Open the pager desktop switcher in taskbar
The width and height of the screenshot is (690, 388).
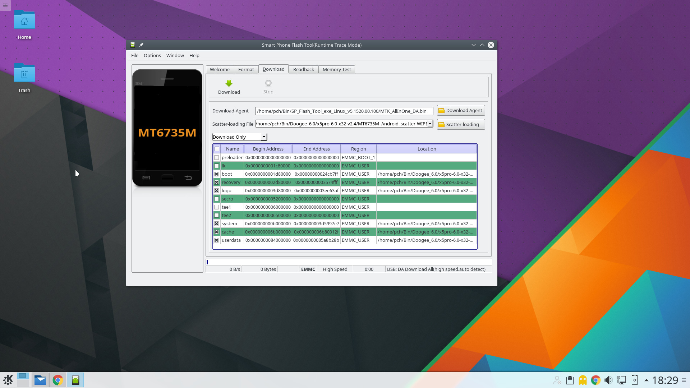(23, 380)
